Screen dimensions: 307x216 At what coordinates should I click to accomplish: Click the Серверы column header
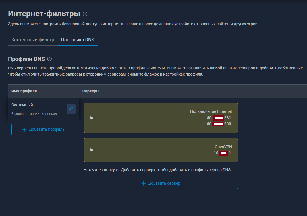(91, 91)
